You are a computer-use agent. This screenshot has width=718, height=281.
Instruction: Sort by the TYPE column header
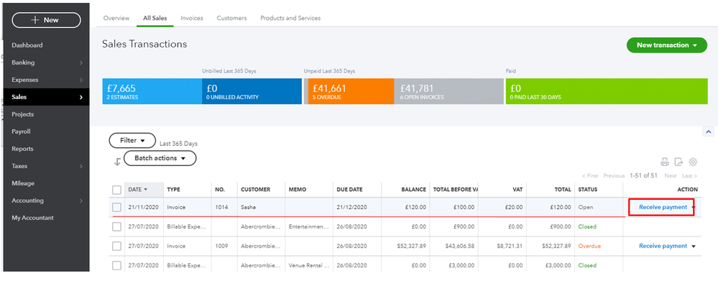click(x=173, y=190)
